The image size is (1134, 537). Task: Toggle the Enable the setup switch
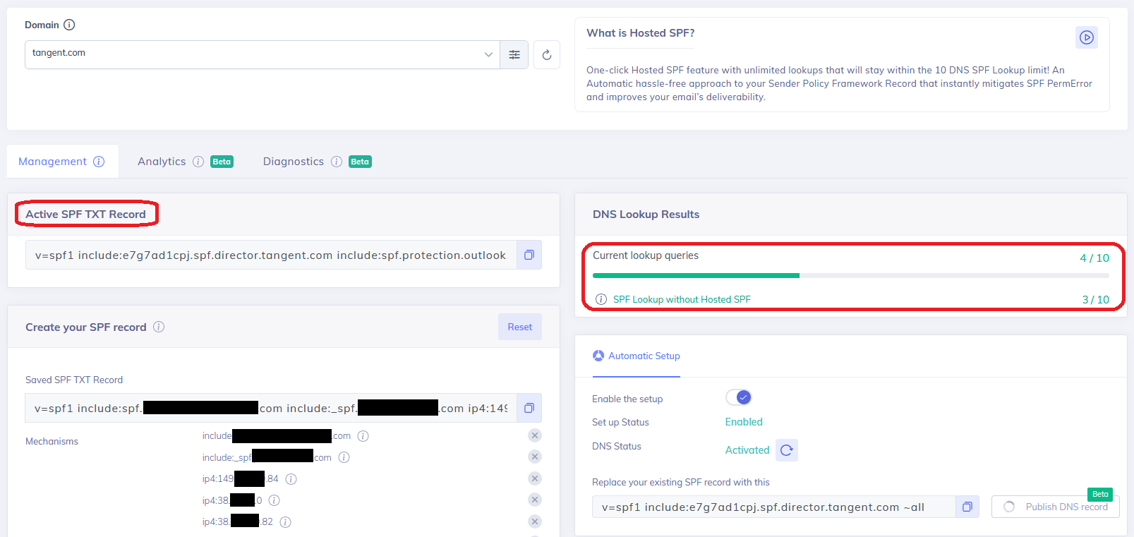click(x=739, y=397)
